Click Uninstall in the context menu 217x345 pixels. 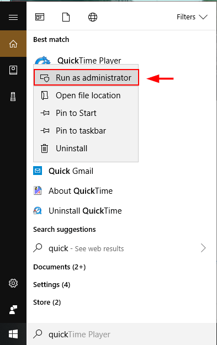[x=86, y=148]
